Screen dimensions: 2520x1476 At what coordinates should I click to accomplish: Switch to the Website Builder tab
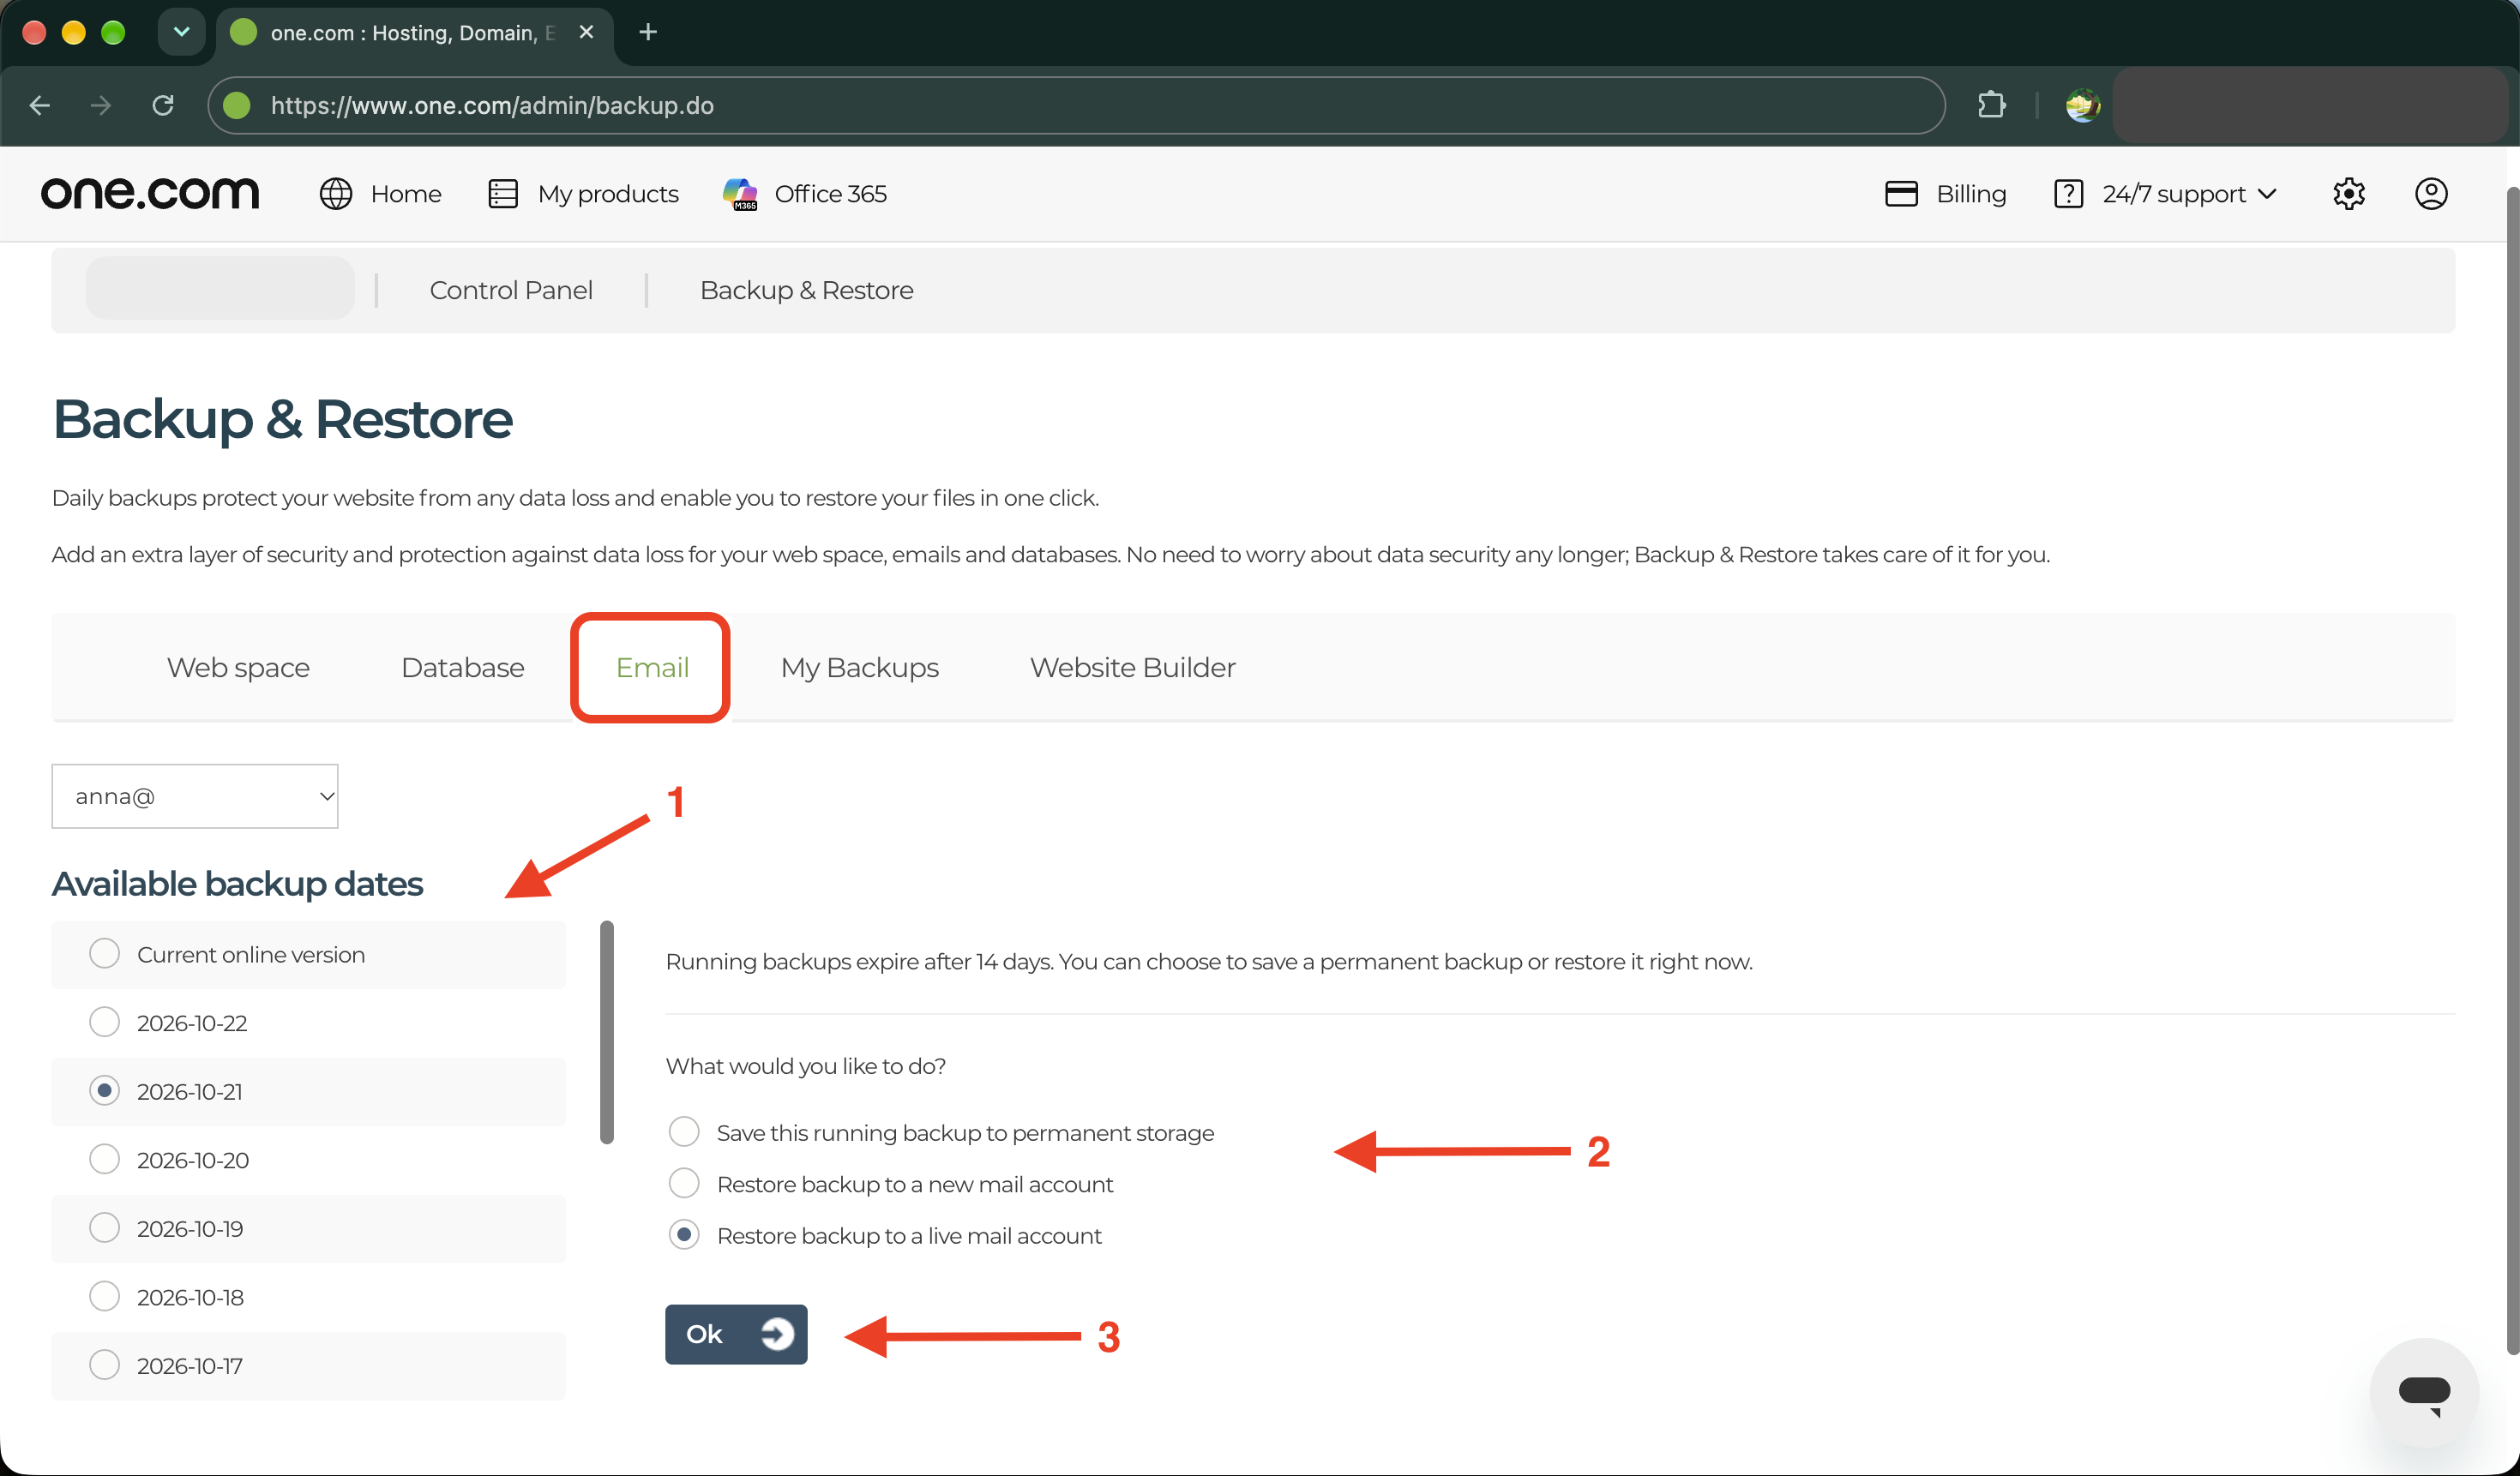point(1132,668)
